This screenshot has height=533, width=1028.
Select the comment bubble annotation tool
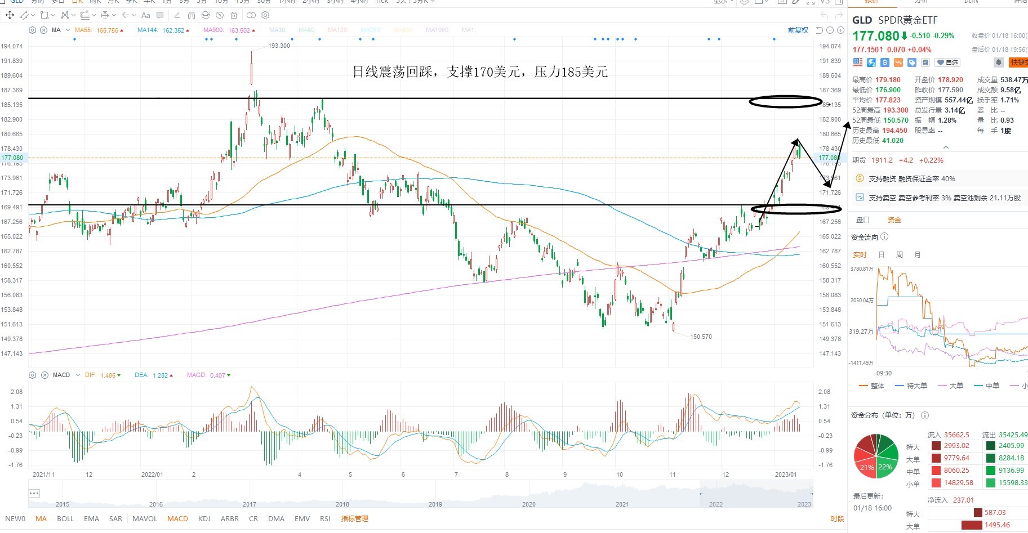(x=160, y=15)
